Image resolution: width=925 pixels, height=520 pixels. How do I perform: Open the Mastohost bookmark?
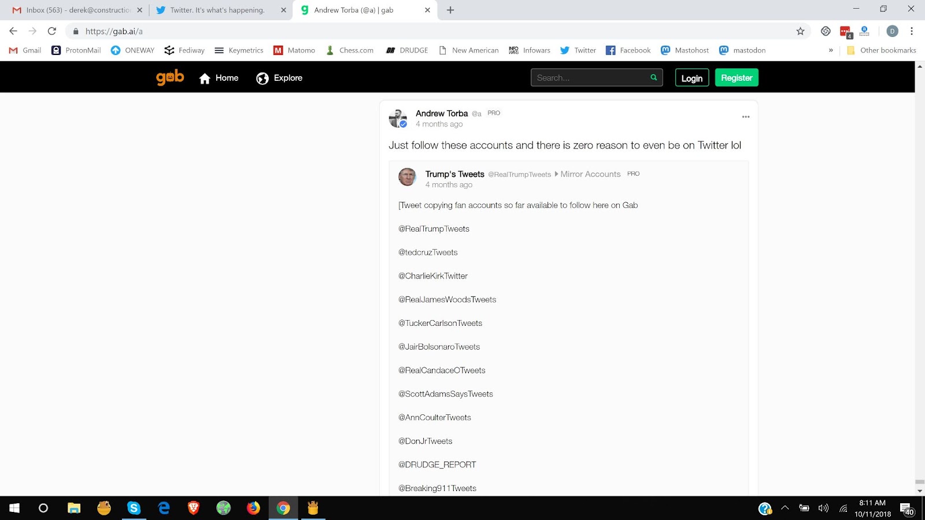point(684,50)
